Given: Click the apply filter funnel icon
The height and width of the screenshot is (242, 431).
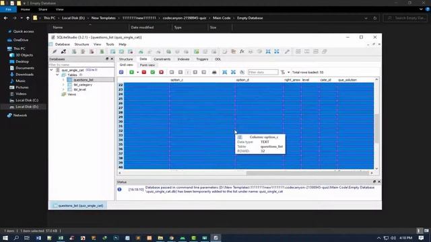Looking at the screenshot, I should click(283, 72).
